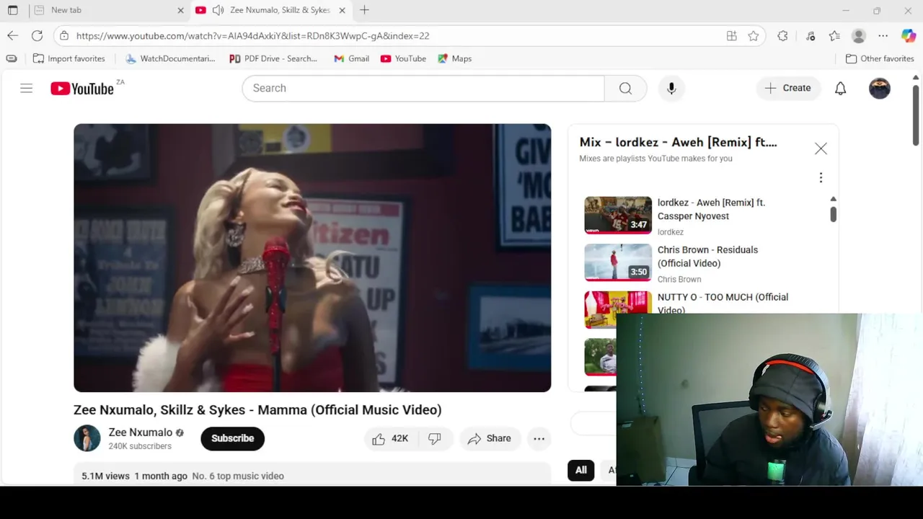Dislike the video with thumbs down

tap(435, 438)
